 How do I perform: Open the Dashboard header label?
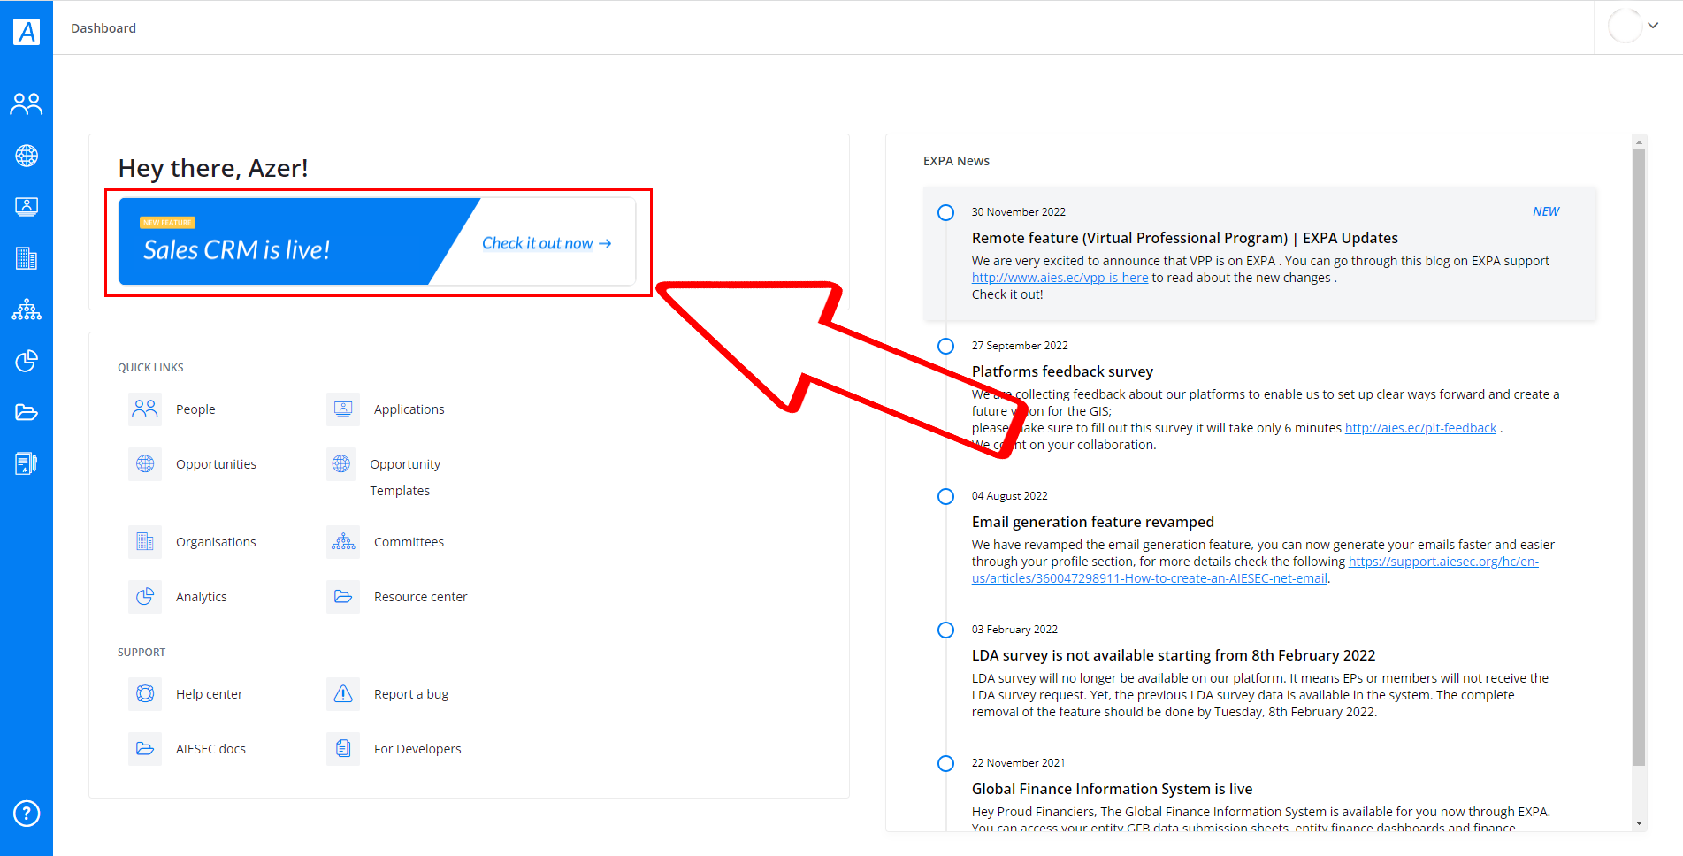pyautogui.click(x=103, y=28)
